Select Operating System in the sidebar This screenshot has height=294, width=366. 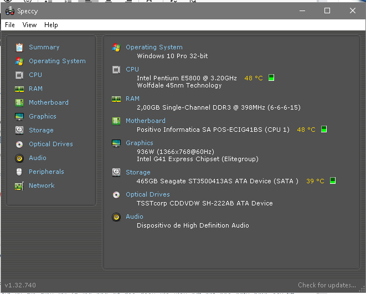57,61
